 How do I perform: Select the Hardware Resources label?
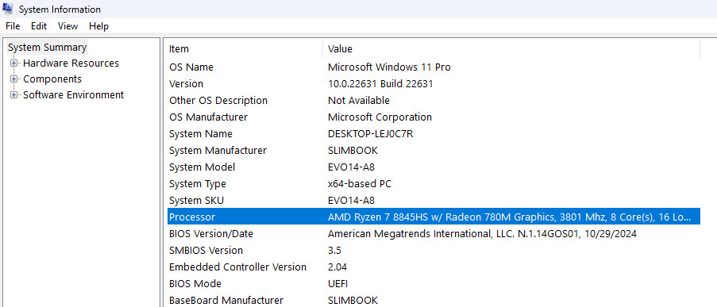click(x=71, y=63)
